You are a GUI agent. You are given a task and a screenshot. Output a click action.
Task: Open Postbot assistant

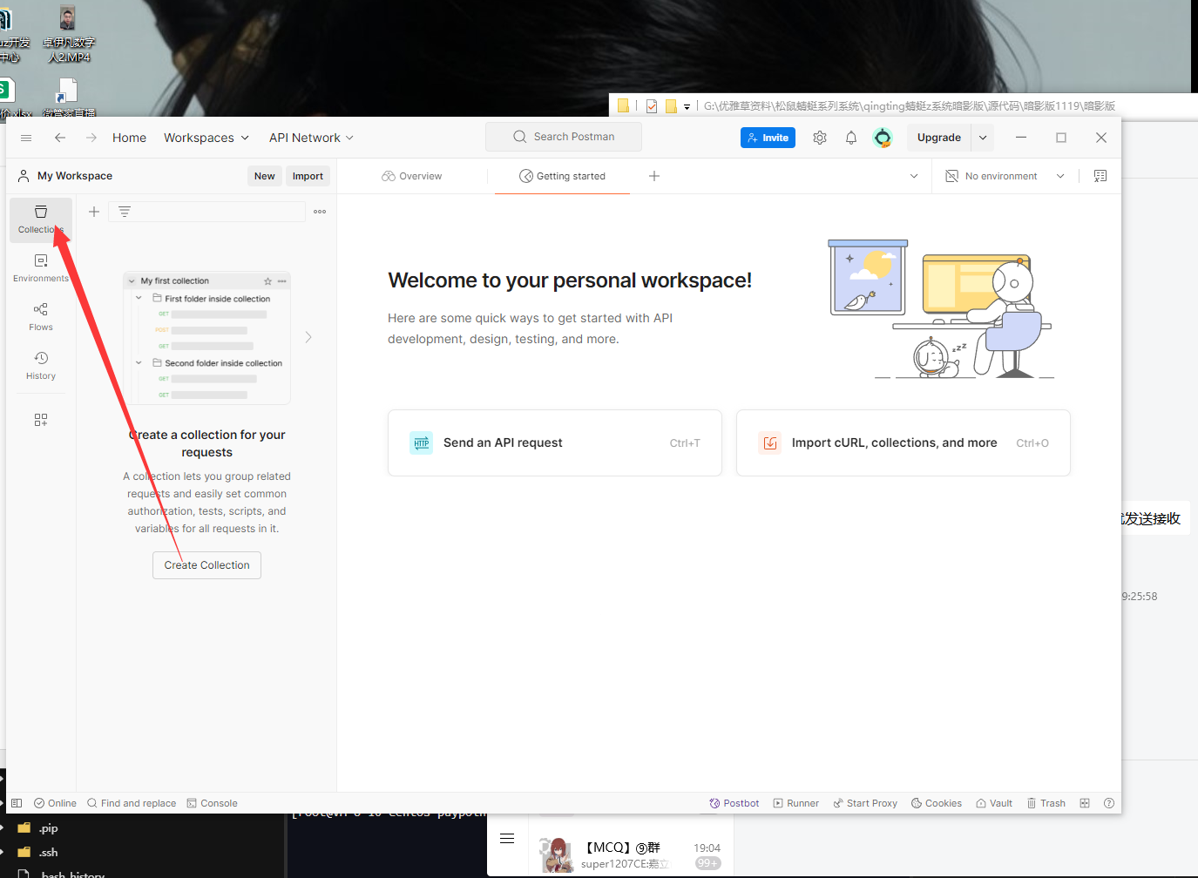tap(734, 803)
